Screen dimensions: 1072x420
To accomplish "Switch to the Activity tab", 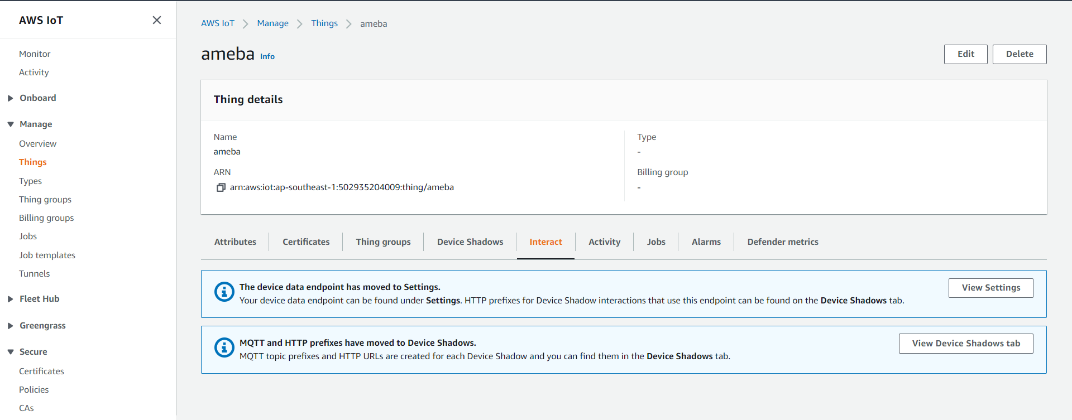I will (x=604, y=242).
